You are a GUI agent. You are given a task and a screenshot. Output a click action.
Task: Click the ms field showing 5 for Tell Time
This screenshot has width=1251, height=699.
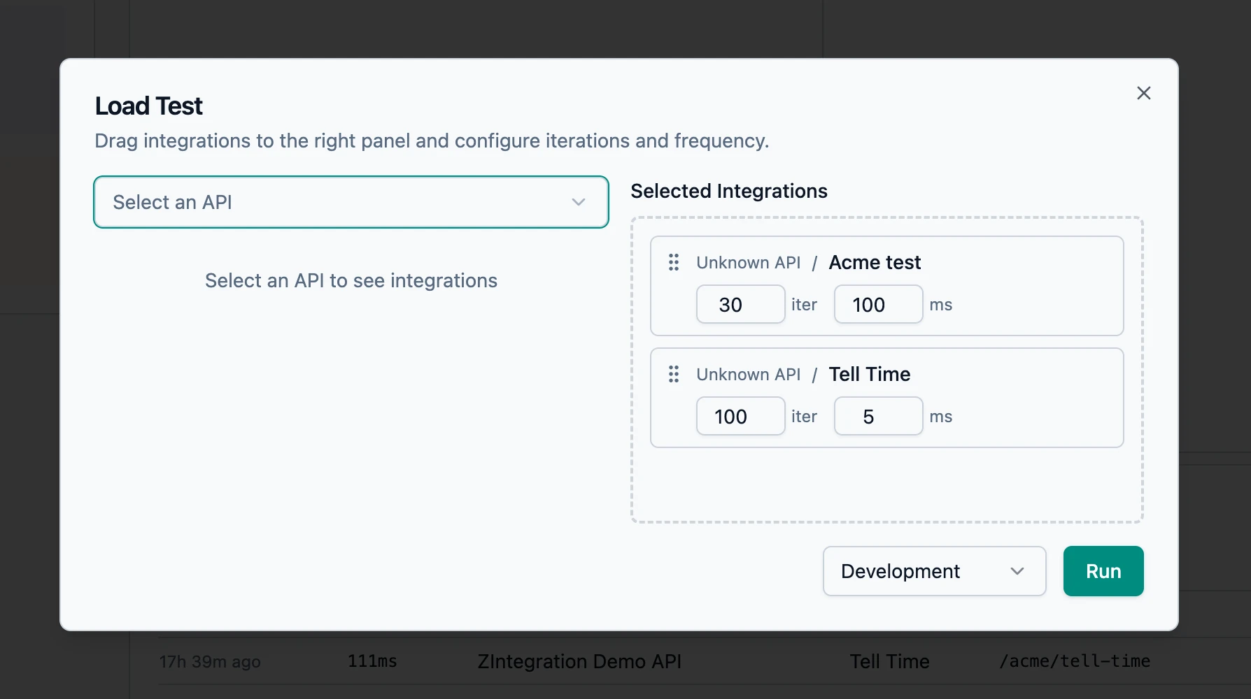click(878, 416)
